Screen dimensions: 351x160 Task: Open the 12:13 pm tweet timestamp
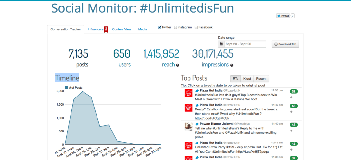click(277, 143)
